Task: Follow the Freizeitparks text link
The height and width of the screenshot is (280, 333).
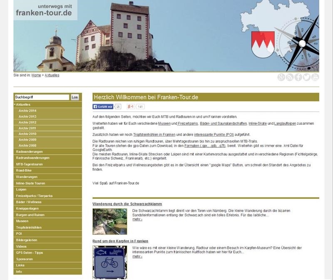Action: [188, 123]
